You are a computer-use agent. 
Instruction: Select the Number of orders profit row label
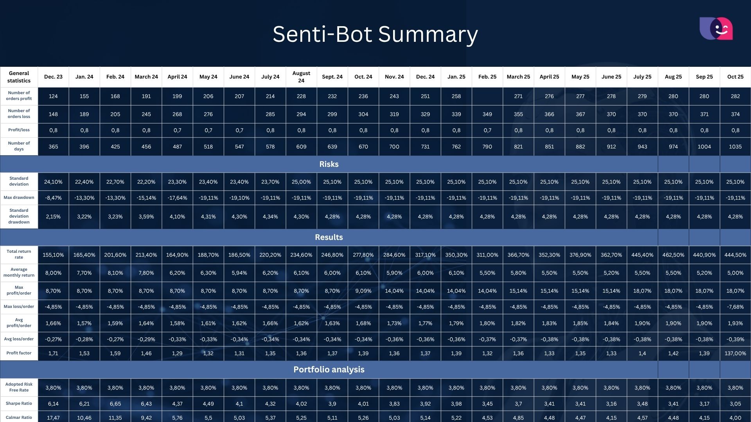pyautogui.click(x=19, y=96)
